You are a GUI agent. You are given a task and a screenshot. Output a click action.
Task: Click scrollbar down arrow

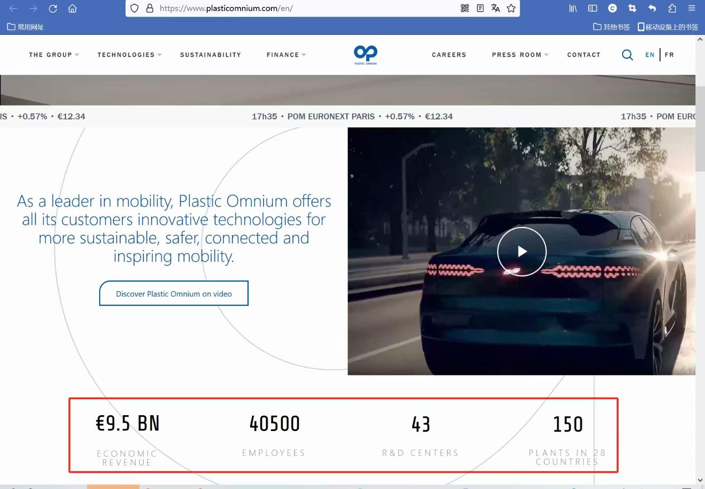pyautogui.click(x=700, y=480)
